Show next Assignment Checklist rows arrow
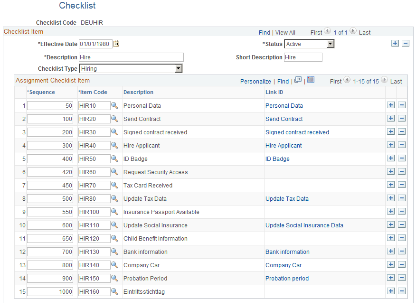This screenshot has width=416, height=308. point(384,80)
